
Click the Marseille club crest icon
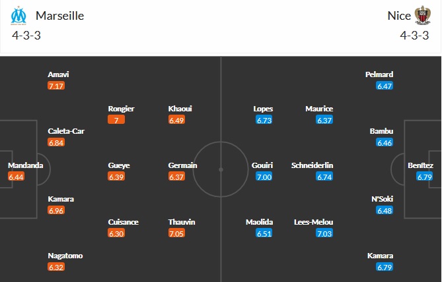point(21,16)
